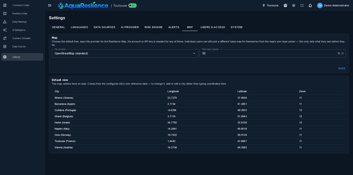Enter fullscreen with the fullscreen icon
This screenshot has width=353, height=175.
click(x=302, y=5)
